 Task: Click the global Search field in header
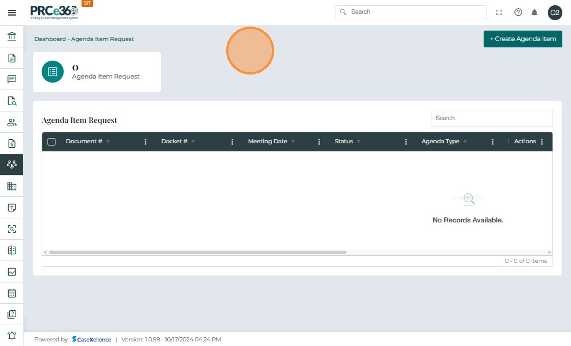pyautogui.click(x=411, y=13)
